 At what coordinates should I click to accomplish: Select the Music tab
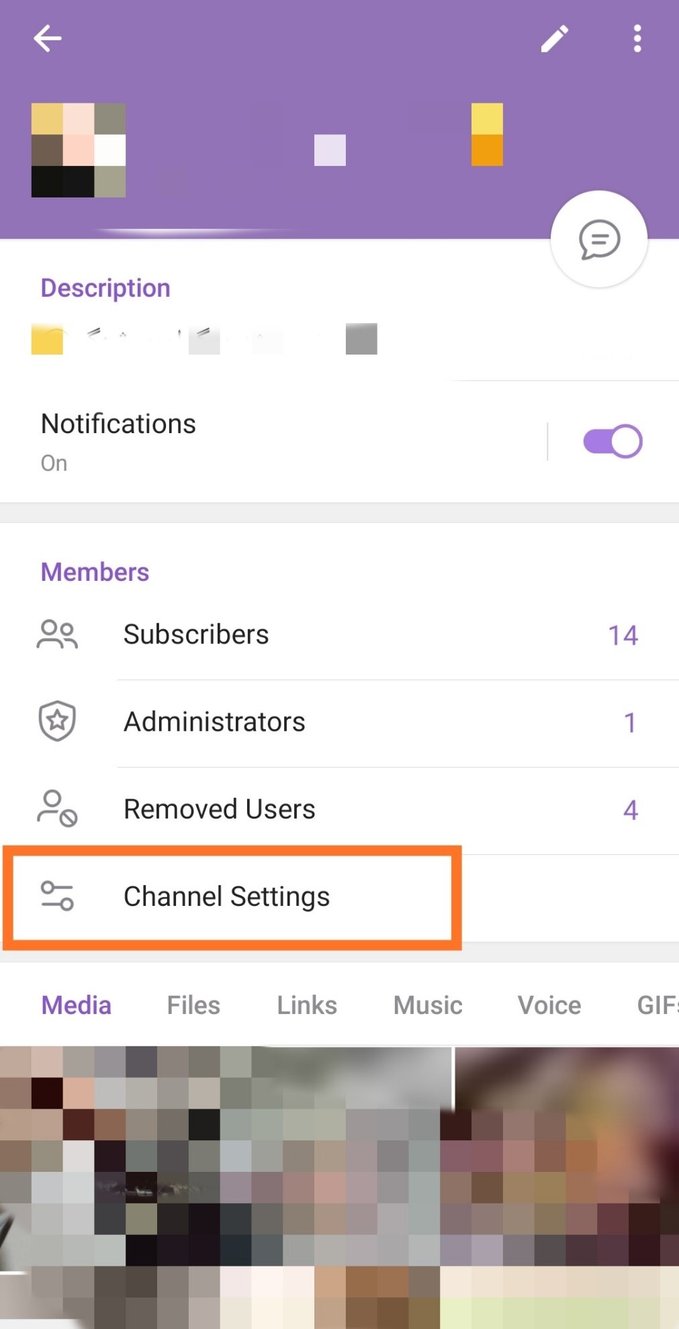tap(428, 1005)
